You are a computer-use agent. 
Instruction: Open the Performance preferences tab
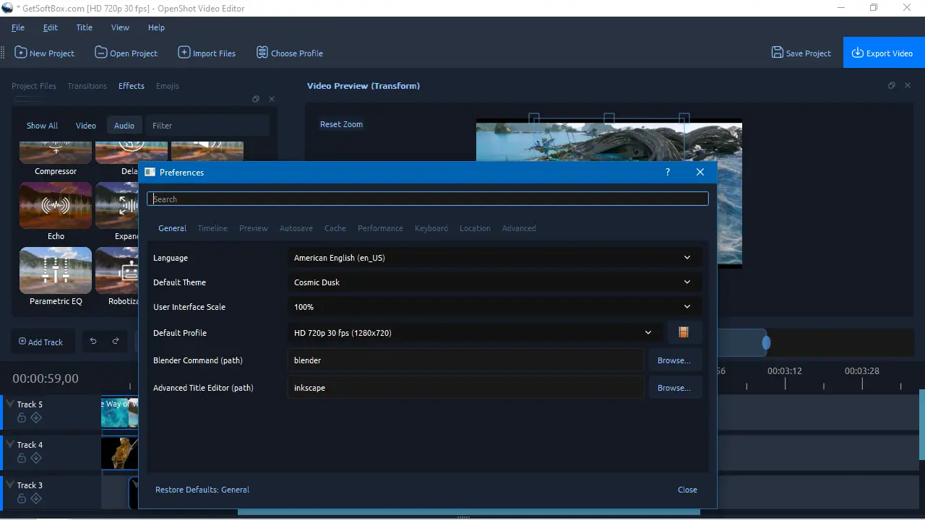(x=380, y=228)
